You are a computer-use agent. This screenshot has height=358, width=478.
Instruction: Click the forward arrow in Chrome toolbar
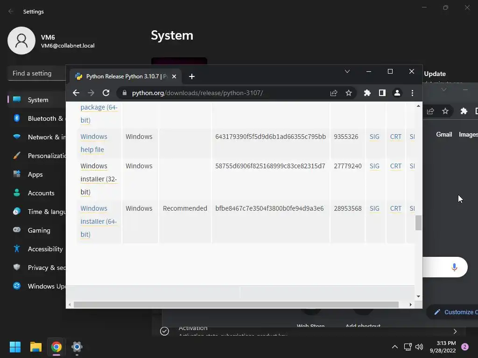click(x=91, y=93)
